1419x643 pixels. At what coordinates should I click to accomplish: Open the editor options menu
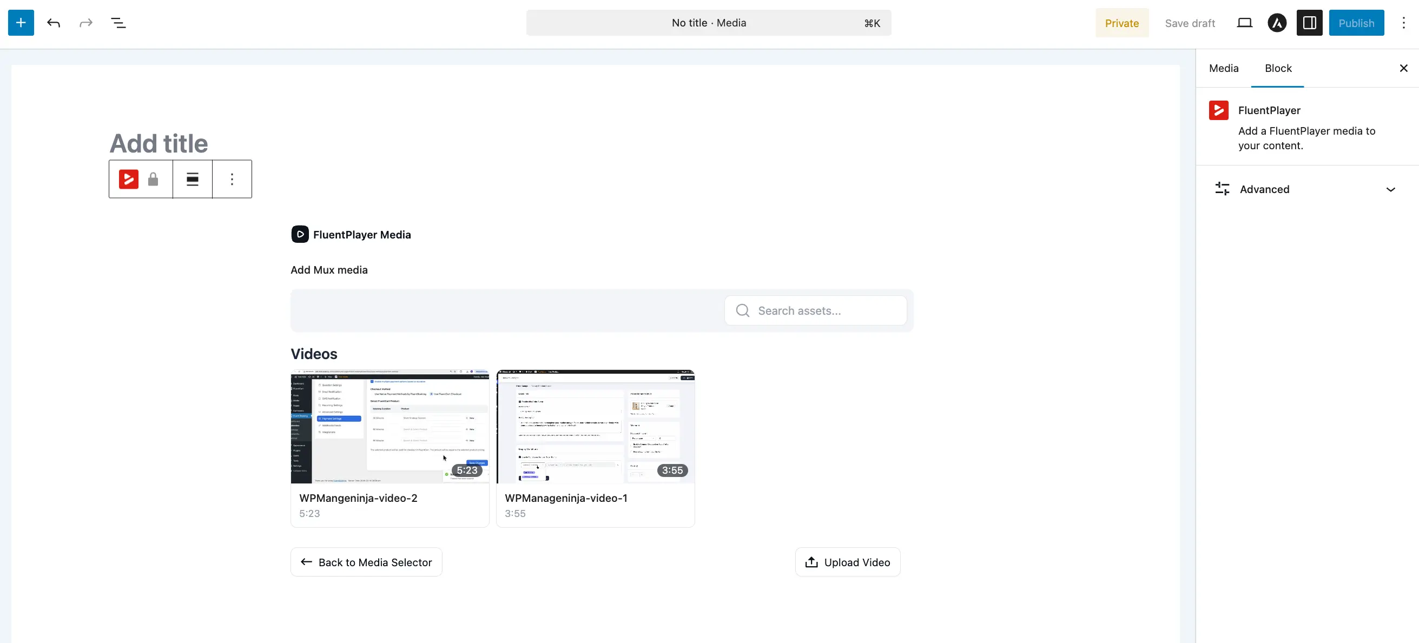(1403, 23)
